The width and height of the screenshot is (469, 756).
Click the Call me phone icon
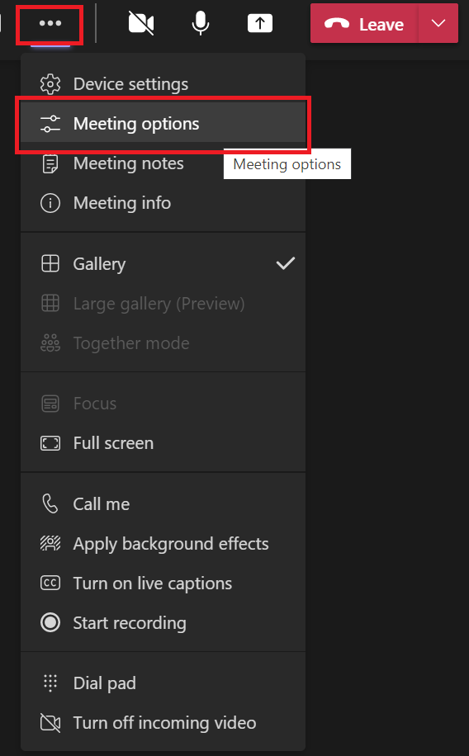(x=50, y=503)
